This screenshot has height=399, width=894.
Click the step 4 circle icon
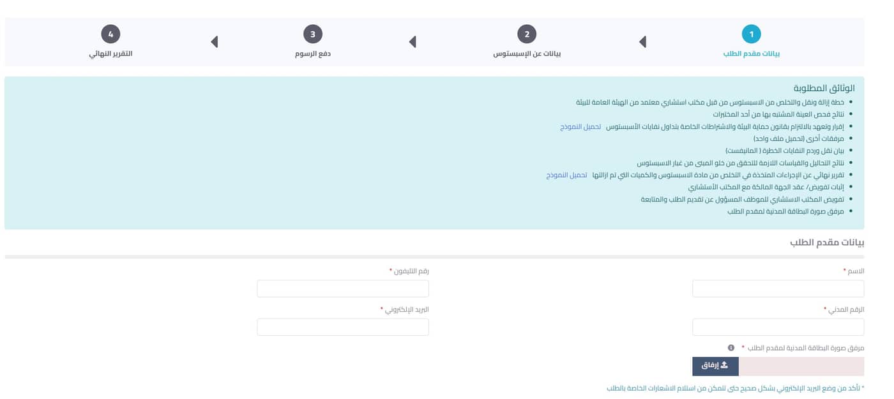pos(110,34)
